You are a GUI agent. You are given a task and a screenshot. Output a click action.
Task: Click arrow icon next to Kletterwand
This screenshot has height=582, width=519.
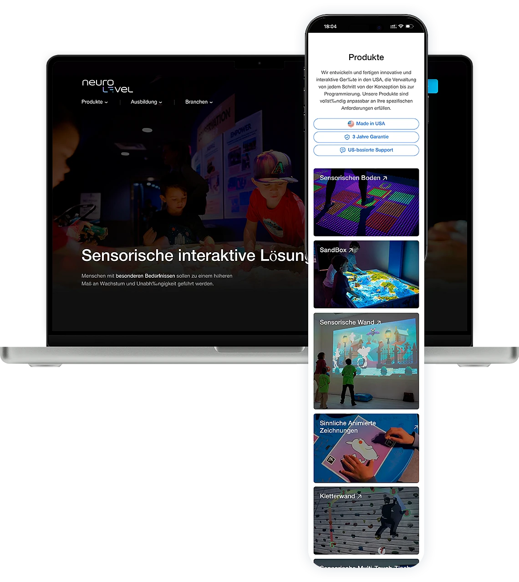pos(360,496)
